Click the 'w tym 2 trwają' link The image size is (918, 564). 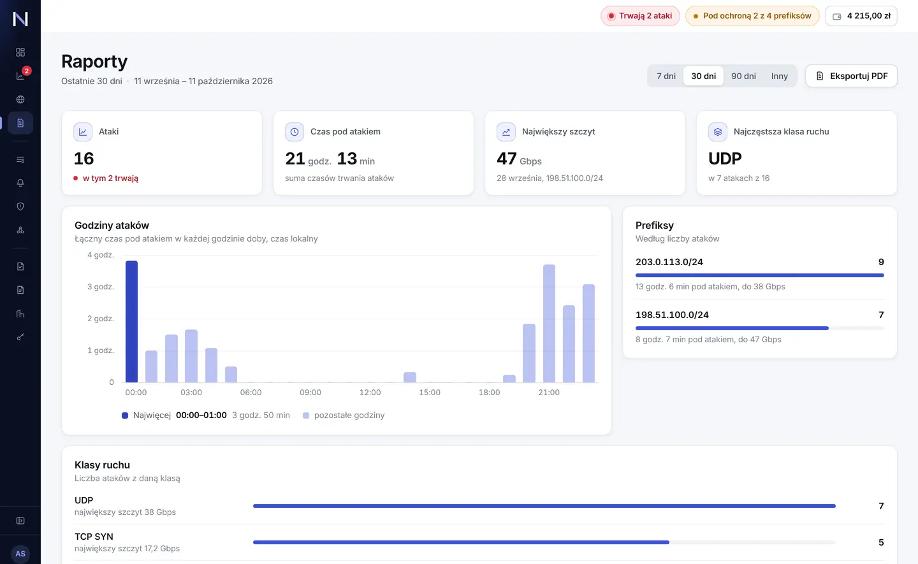tap(110, 178)
